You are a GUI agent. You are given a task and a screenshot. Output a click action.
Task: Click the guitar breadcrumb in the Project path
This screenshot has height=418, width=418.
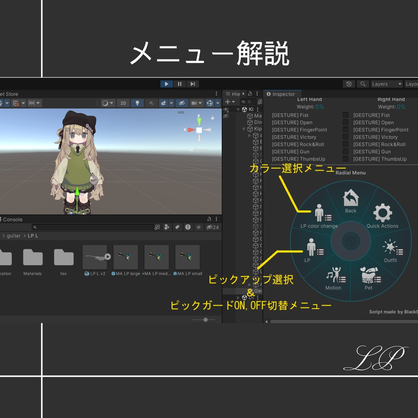[x=13, y=236]
